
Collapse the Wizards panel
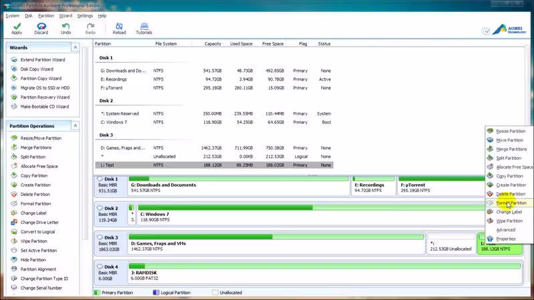[x=75, y=47]
